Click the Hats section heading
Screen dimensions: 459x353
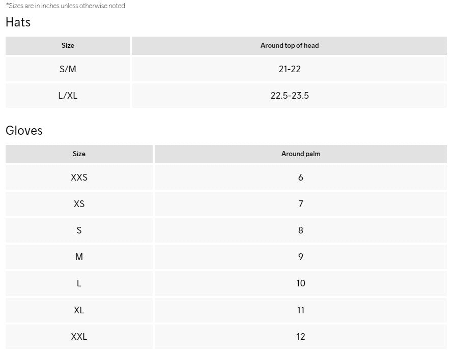(x=18, y=22)
